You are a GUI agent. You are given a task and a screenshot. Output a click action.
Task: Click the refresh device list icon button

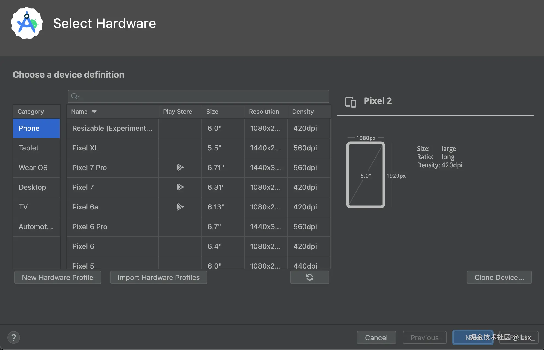coord(309,277)
